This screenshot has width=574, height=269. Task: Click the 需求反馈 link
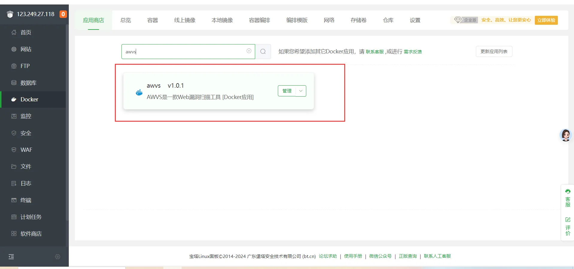(x=413, y=52)
